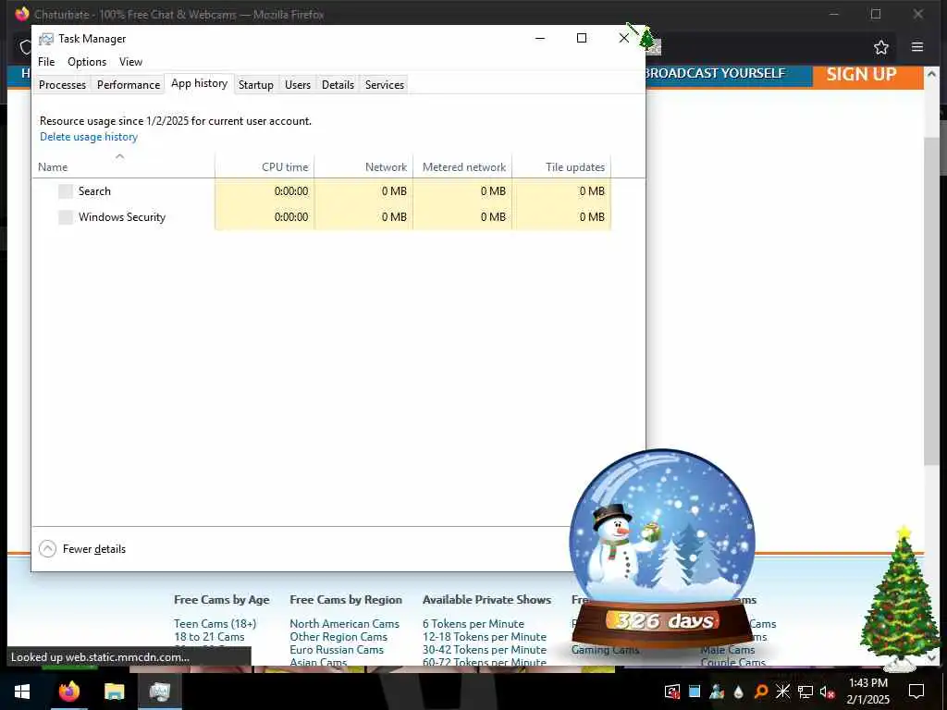The image size is (947, 710).
Task: Click the blue window tray icon
Action: 695,692
